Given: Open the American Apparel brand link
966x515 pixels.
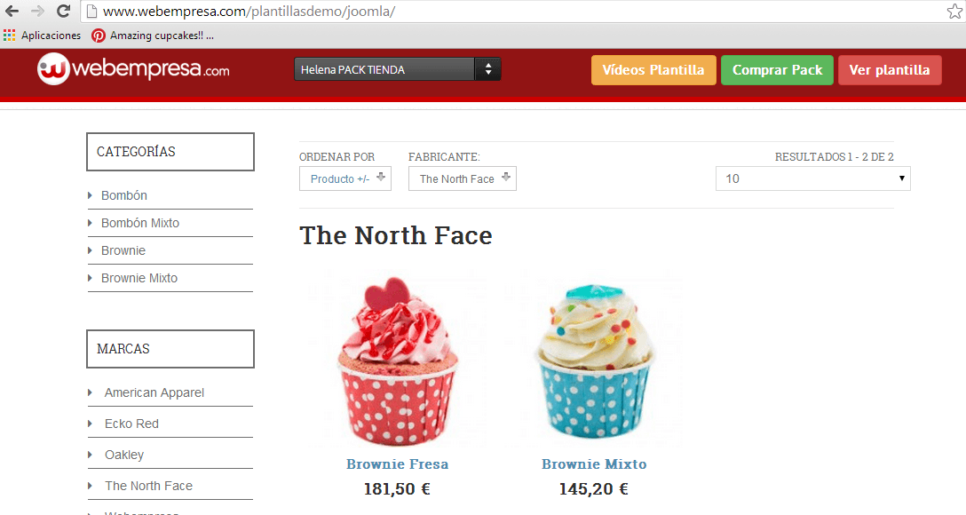Looking at the screenshot, I should click(154, 393).
